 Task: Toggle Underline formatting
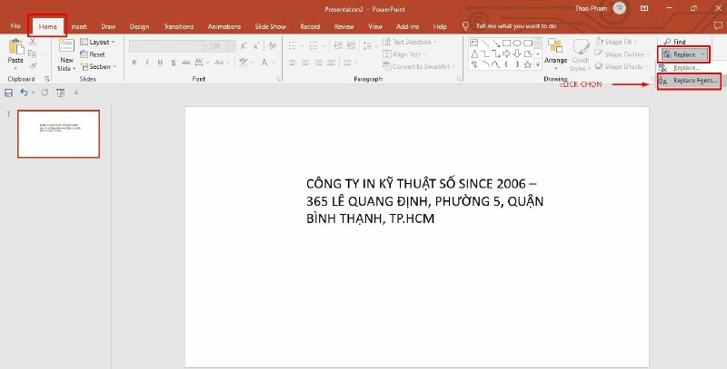pyautogui.click(x=160, y=63)
